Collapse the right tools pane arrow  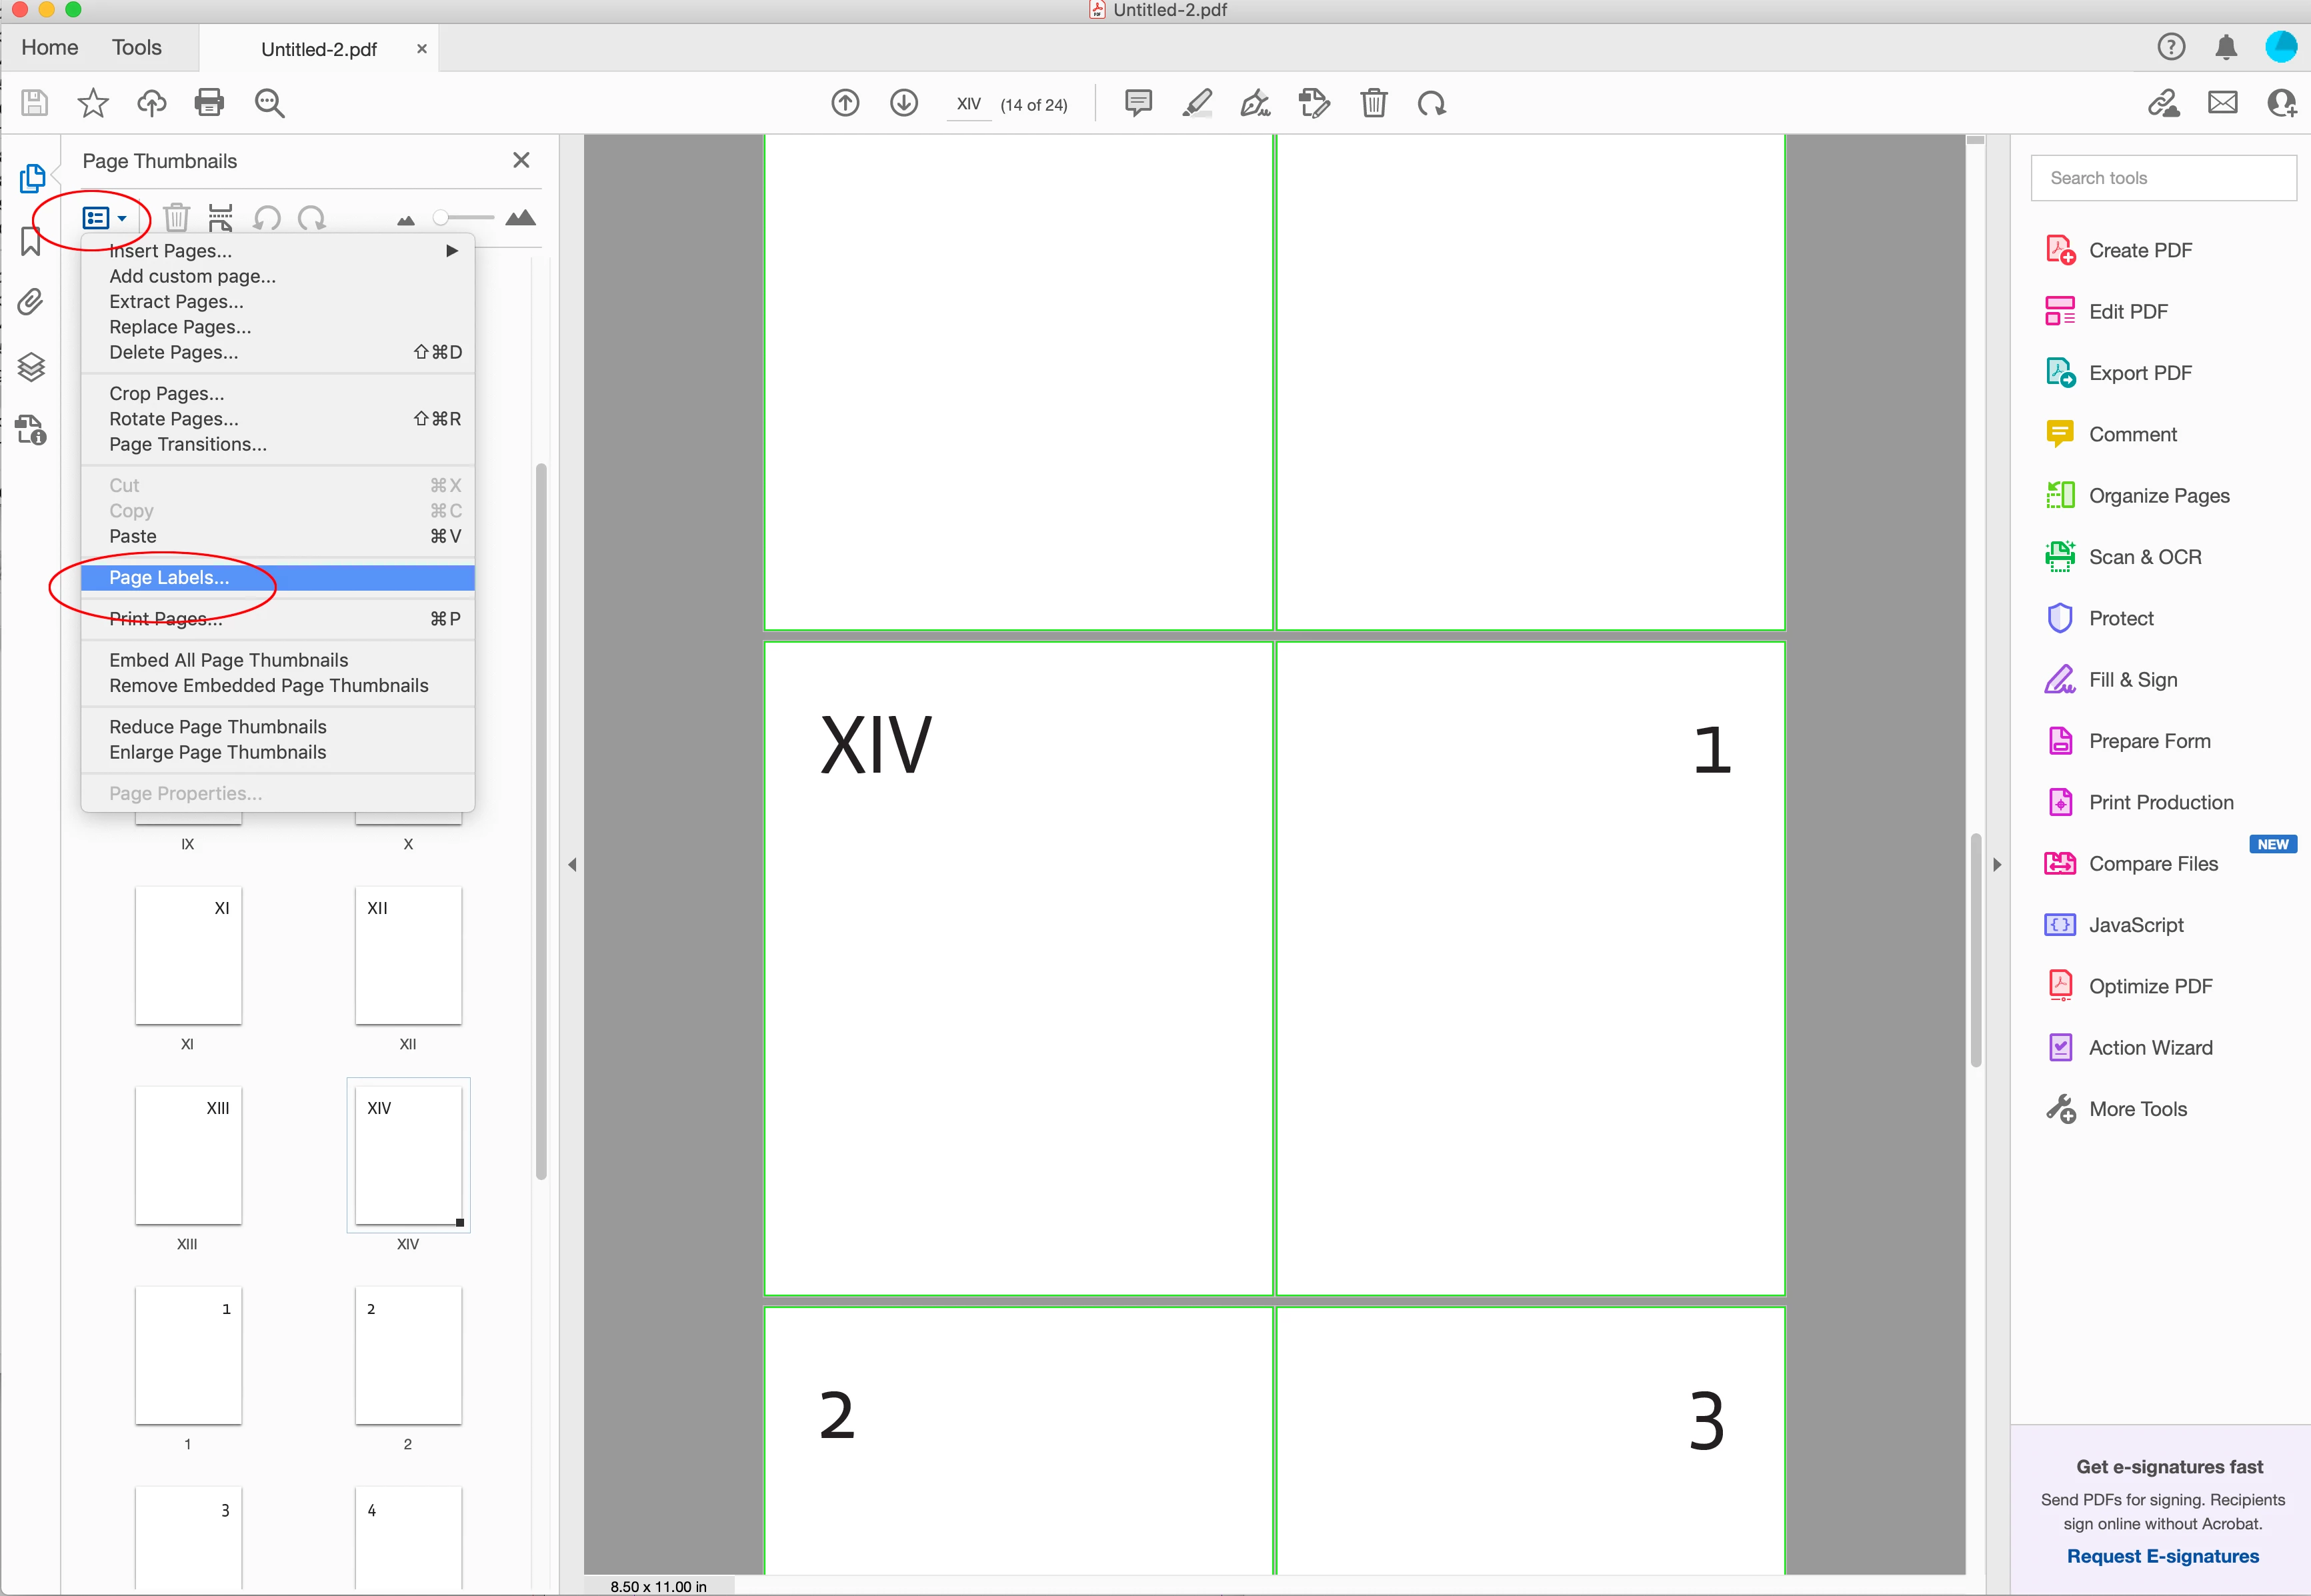click(1997, 864)
